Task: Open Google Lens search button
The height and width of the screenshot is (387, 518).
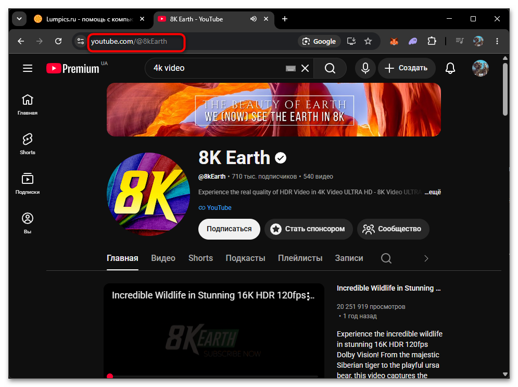Action: tap(319, 41)
